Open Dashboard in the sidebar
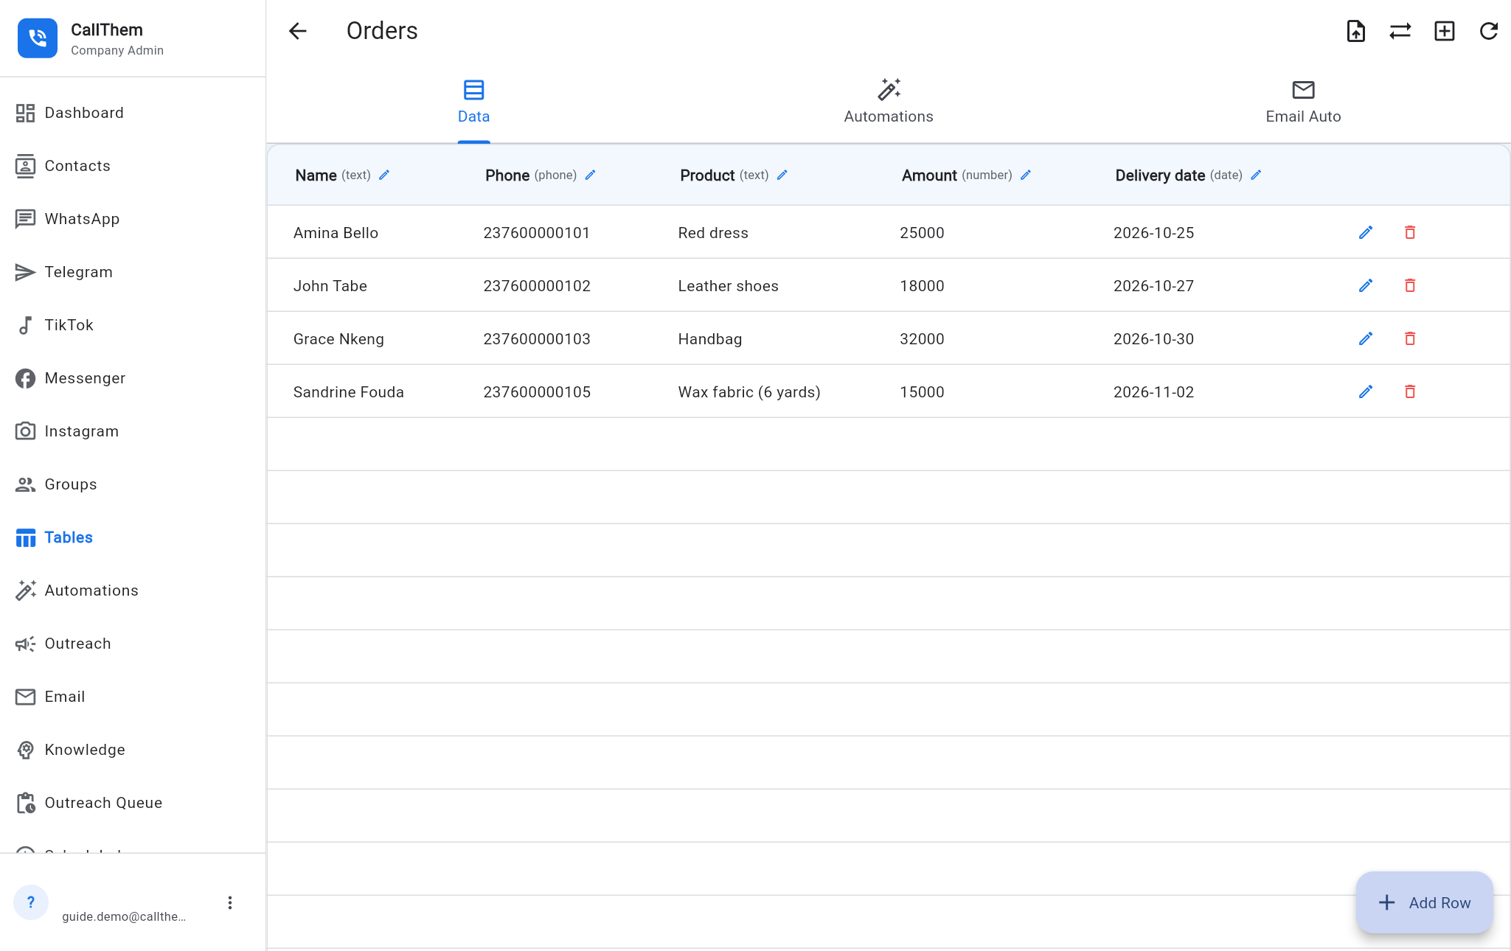Image resolution: width=1511 pixels, height=951 pixels. [133, 113]
